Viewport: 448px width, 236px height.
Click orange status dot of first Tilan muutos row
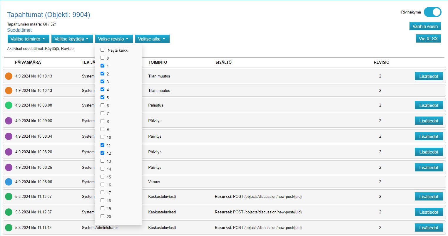9,76
